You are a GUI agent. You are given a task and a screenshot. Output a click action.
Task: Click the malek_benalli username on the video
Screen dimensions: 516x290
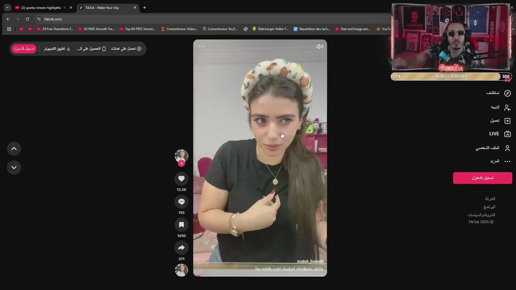pyautogui.click(x=310, y=261)
